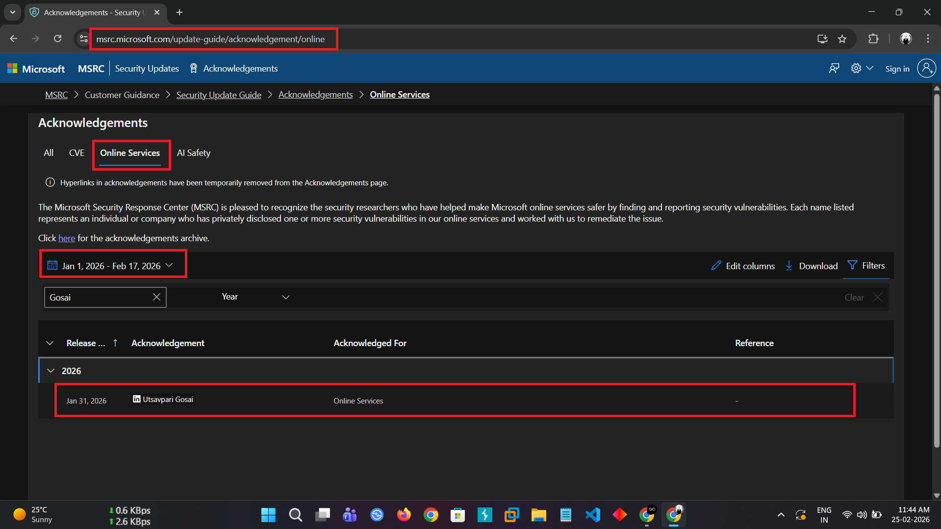This screenshot has width=941, height=529.
Task: Click the settings gear icon in header
Action: [x=856, y=69]
